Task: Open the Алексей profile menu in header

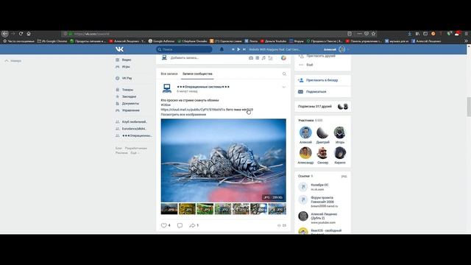Action: [336, 49]
